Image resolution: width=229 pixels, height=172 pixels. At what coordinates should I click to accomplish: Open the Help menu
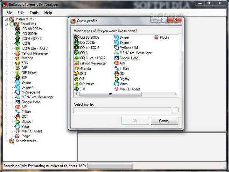click(x=48, y=13)
